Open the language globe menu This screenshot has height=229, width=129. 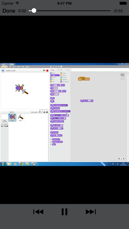pyautogui.click(x=10, y=66)
